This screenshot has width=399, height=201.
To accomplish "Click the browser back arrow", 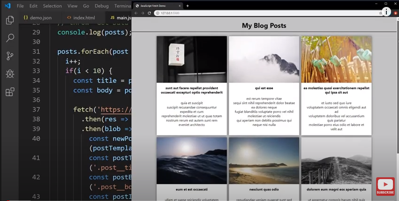I will (136, 13).
